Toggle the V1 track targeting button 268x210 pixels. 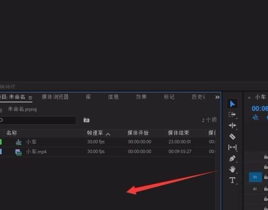click(255, 177)
